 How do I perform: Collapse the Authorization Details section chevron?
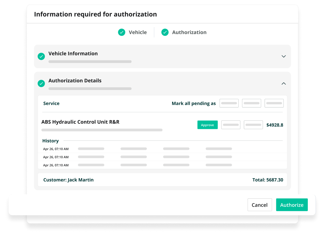pyautogui.click(x=283, y=83)
